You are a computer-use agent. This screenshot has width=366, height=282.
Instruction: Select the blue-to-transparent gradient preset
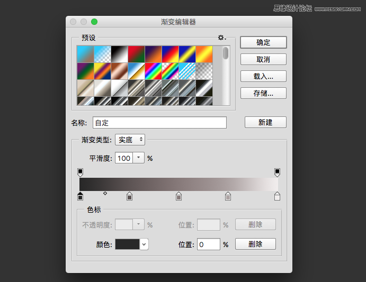(x=102, y=54)
